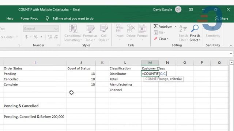The image size is (234, 131).
Task: Select the Customer Class header cell
Action: click(x=150, y=68)
